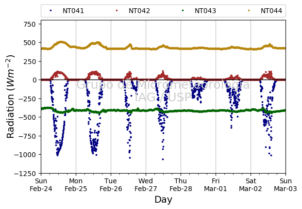Click the blue NT041 legend marker
The width and height of the screenshot is (302, 209).
coord(50,11)
